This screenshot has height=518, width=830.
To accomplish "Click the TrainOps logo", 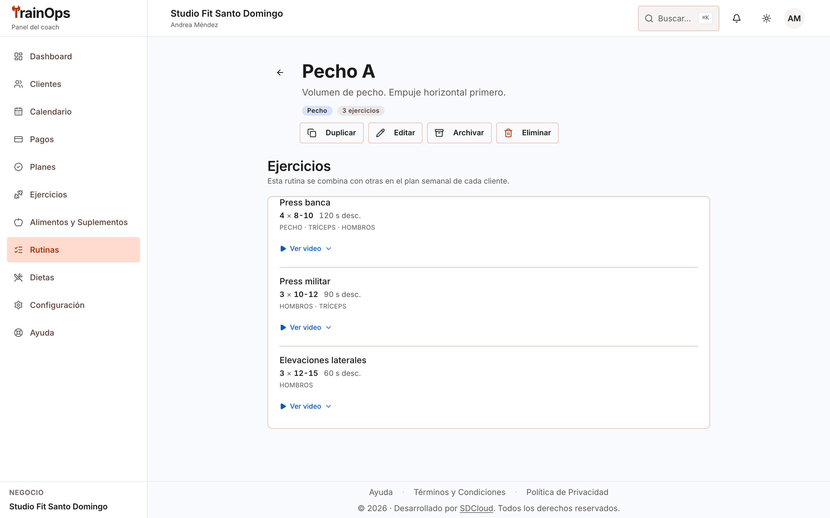I will [41, 13].
